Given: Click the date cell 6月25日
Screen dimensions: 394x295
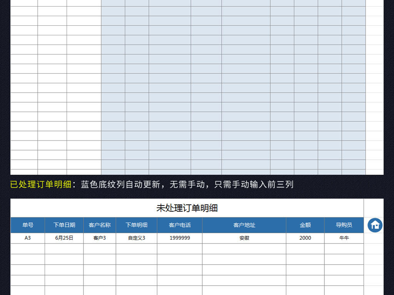Looking at the screenshot, I should tap(64, 238).
